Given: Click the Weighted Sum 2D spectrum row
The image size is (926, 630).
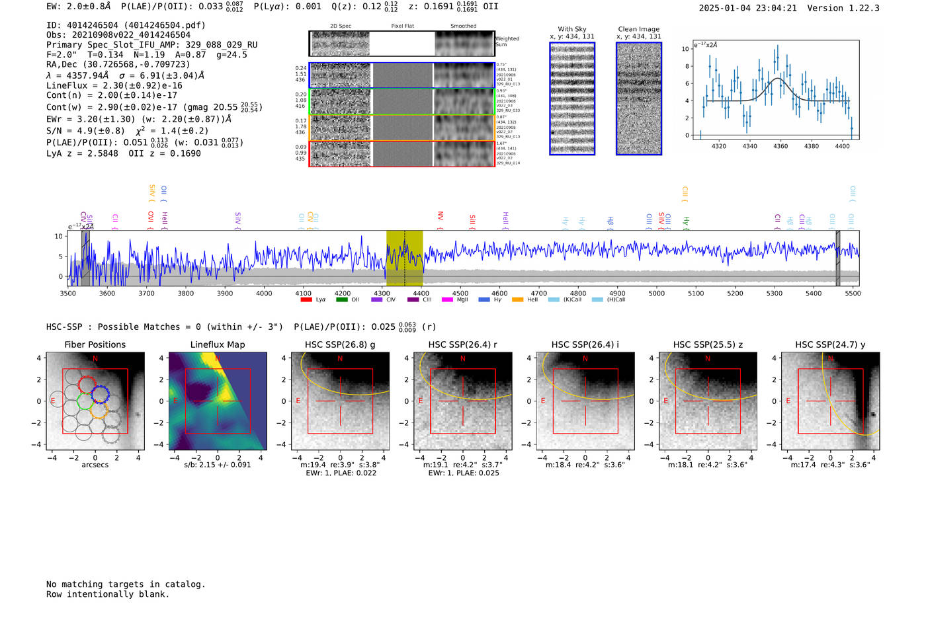Looking at the screenshot, I should [x=401, y=44].
